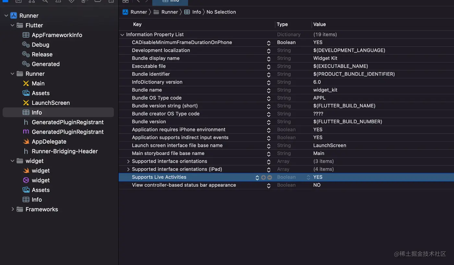Click YES value of Supports Live Activities
454x265 pixels.
318,177
